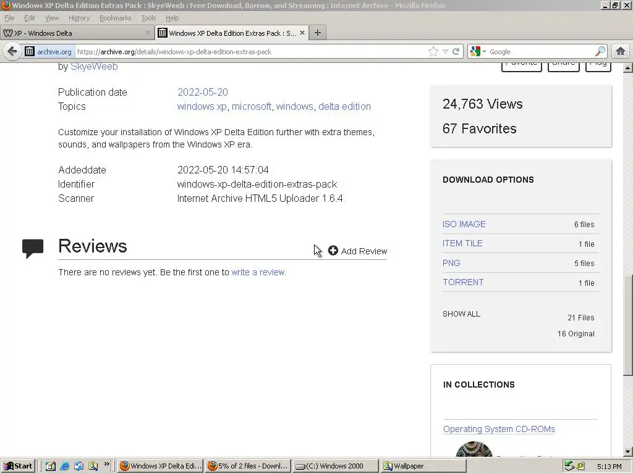This screenshot has width=633, height=474.
Task: Click the Reviews speech bubble icon
Action: pos(33,249)
